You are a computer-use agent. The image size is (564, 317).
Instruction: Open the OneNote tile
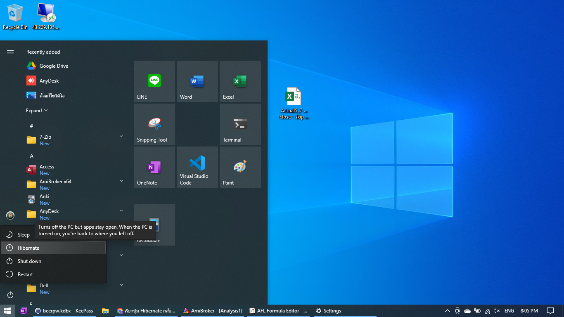154,167
